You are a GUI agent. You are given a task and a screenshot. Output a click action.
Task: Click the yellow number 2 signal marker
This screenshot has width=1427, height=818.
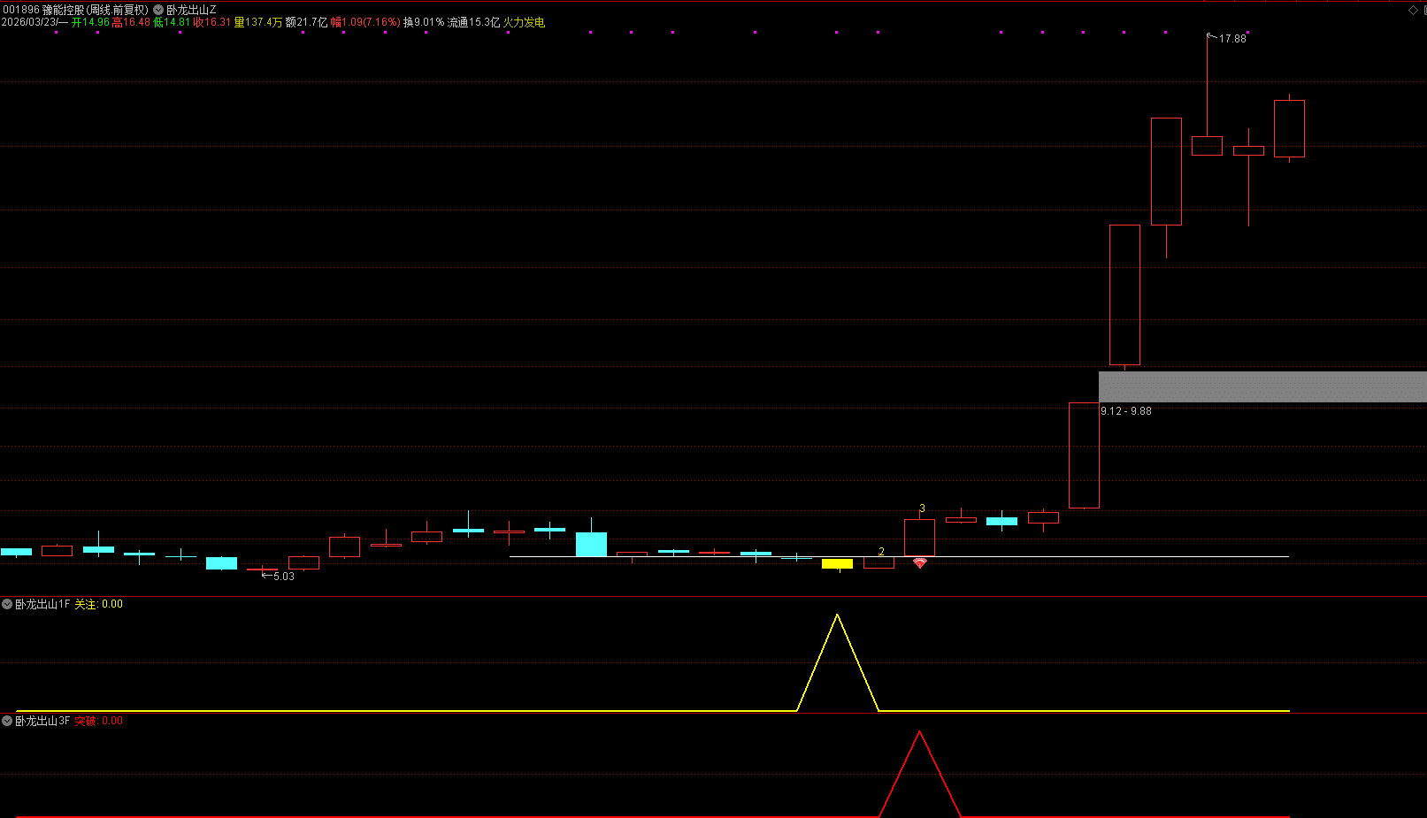click(x=881, y=552)
